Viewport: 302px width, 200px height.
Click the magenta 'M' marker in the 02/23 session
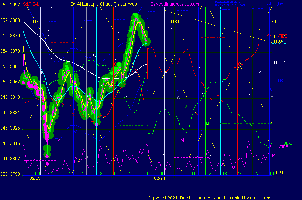coord(59,140)
